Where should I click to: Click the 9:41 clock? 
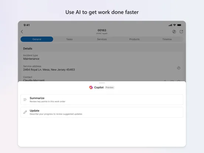[27, 25]
